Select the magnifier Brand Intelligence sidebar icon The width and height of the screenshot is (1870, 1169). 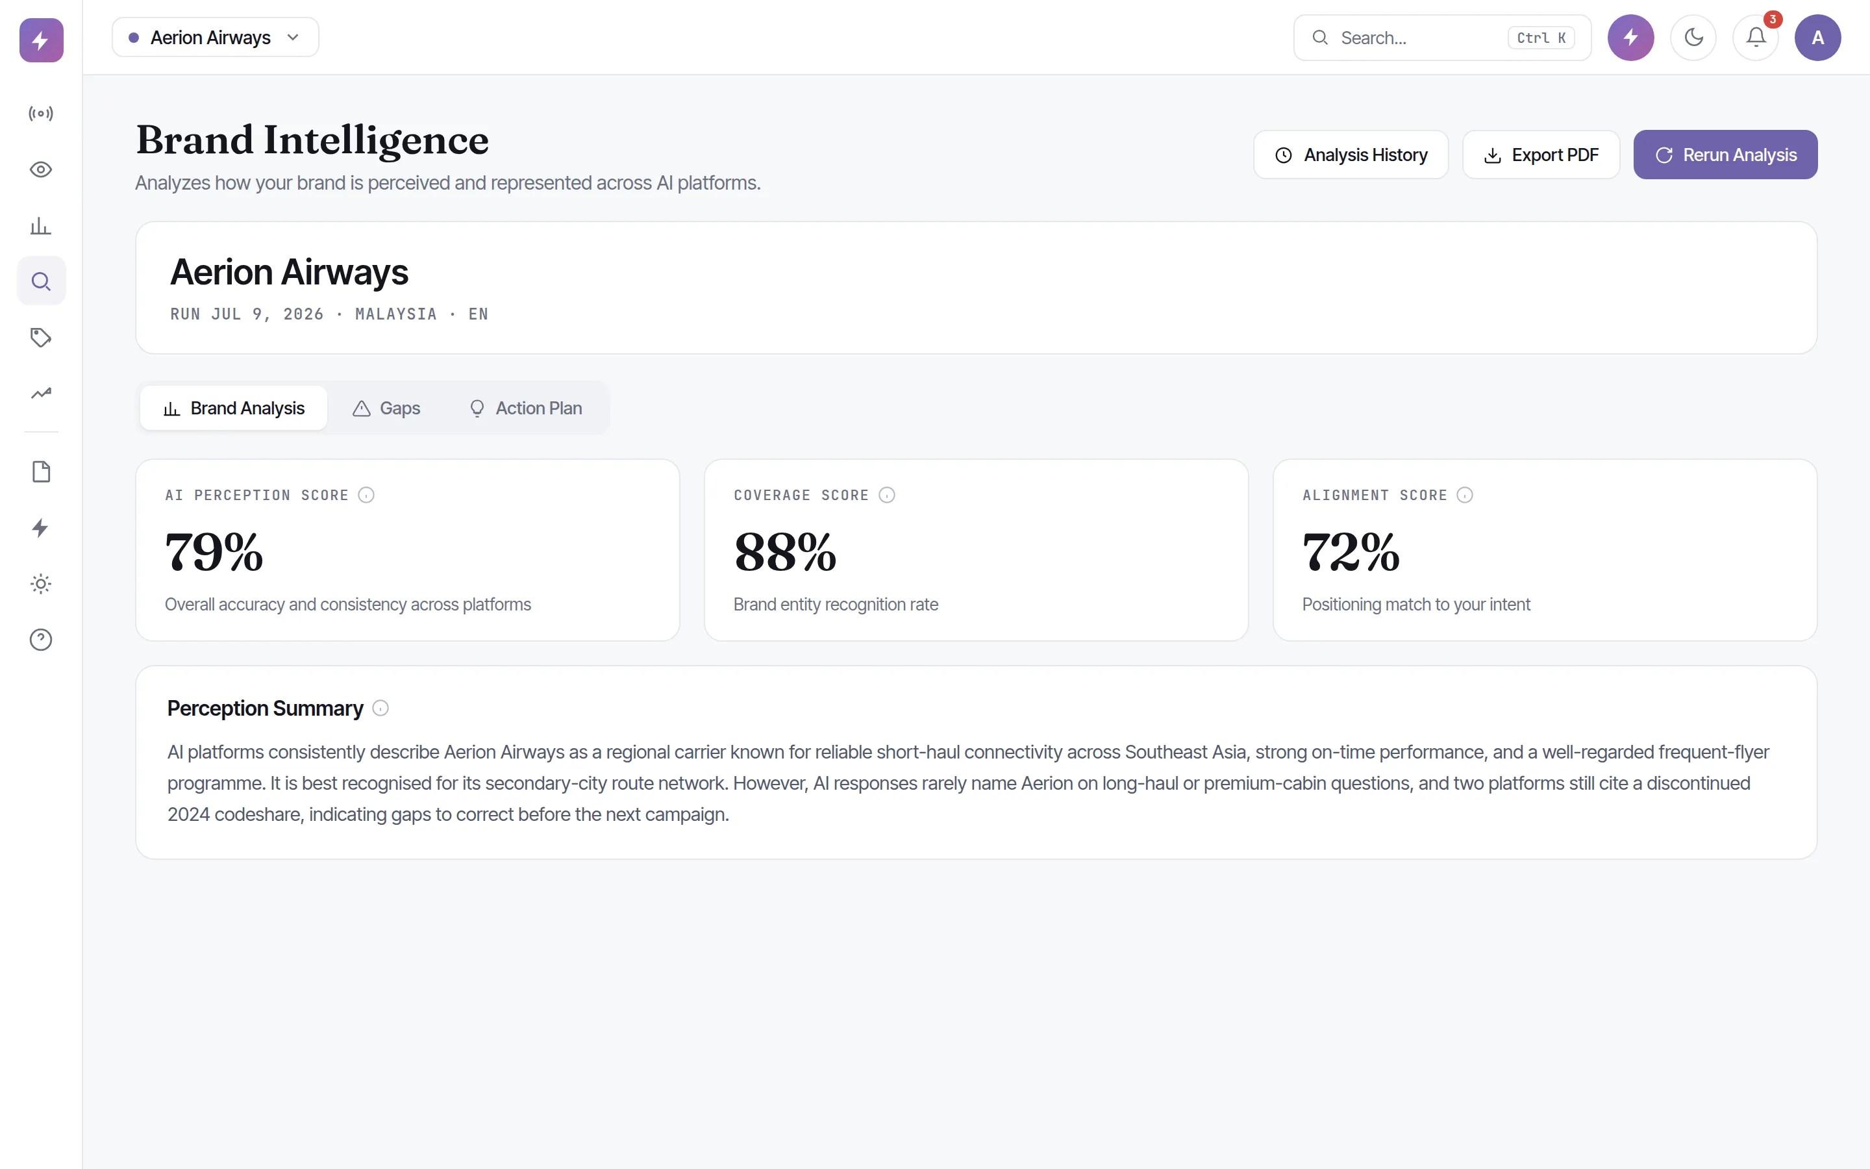coord(41,281)
